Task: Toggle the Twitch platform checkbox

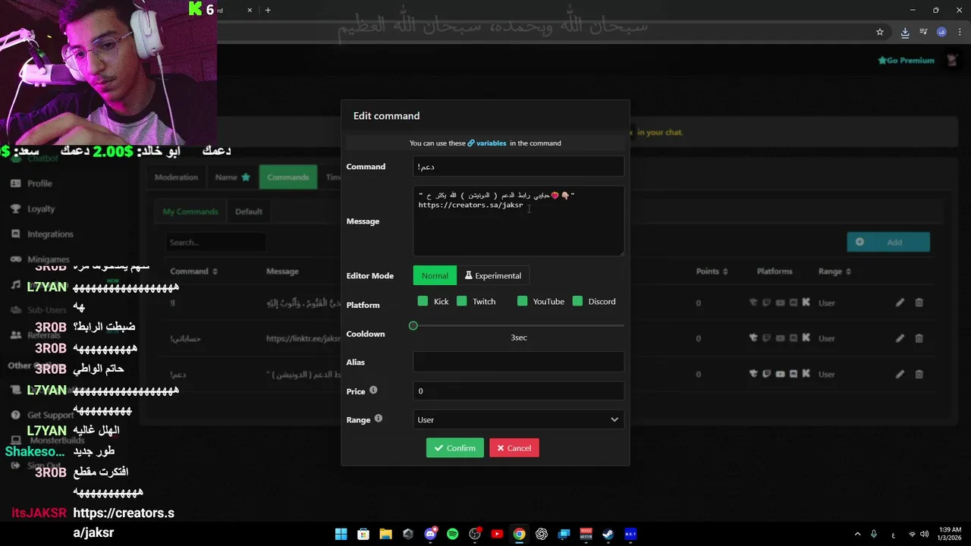Action: (x=462, y=301)
